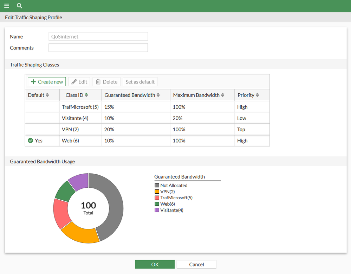The height and width of the screenshot is (274, 351).
Task: Click the orange VPN(2) legend swatch
Action: [x=157, y=192]
